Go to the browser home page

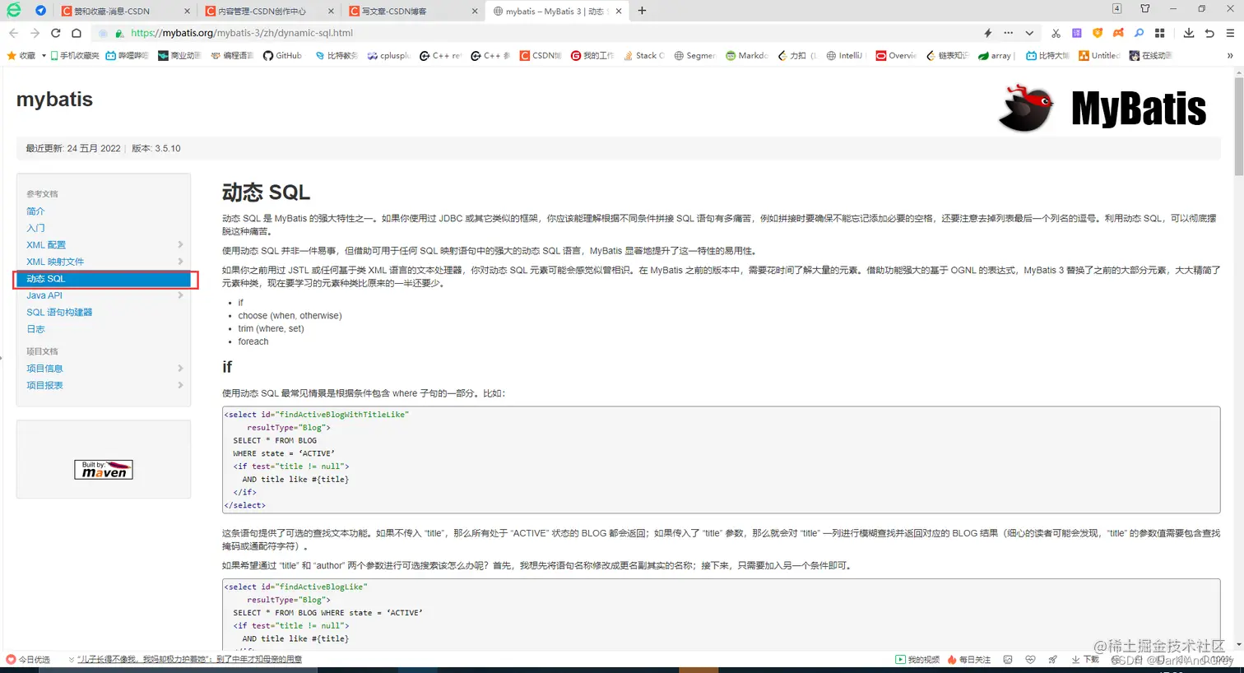pos(77,33)
